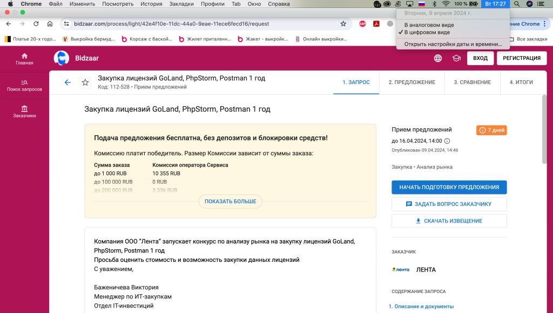This screenshot has width=553, height=313.
Task: Open the История menu
Action: [151, 4]
